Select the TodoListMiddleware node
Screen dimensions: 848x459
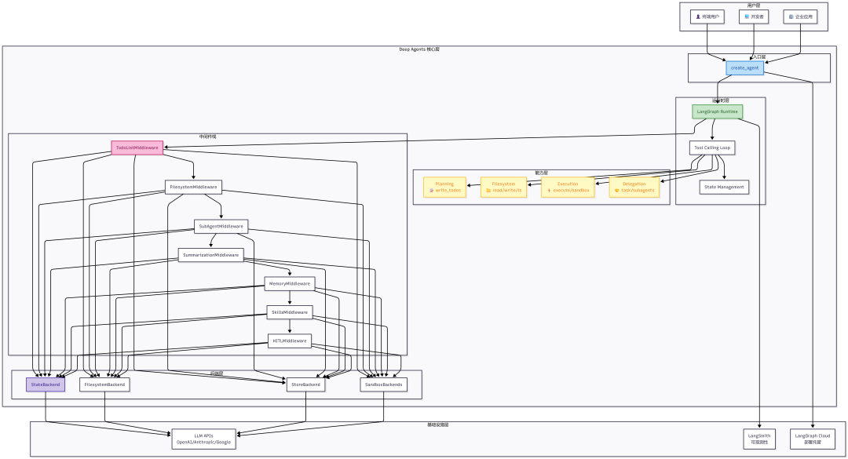pos(137,148)
